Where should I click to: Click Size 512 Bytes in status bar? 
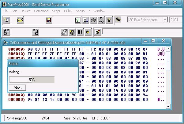(x=76, y=118)
